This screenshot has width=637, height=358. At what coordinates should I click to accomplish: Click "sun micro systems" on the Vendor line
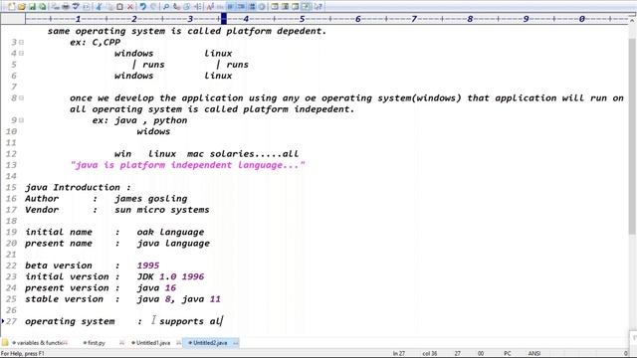coord(161,210)
